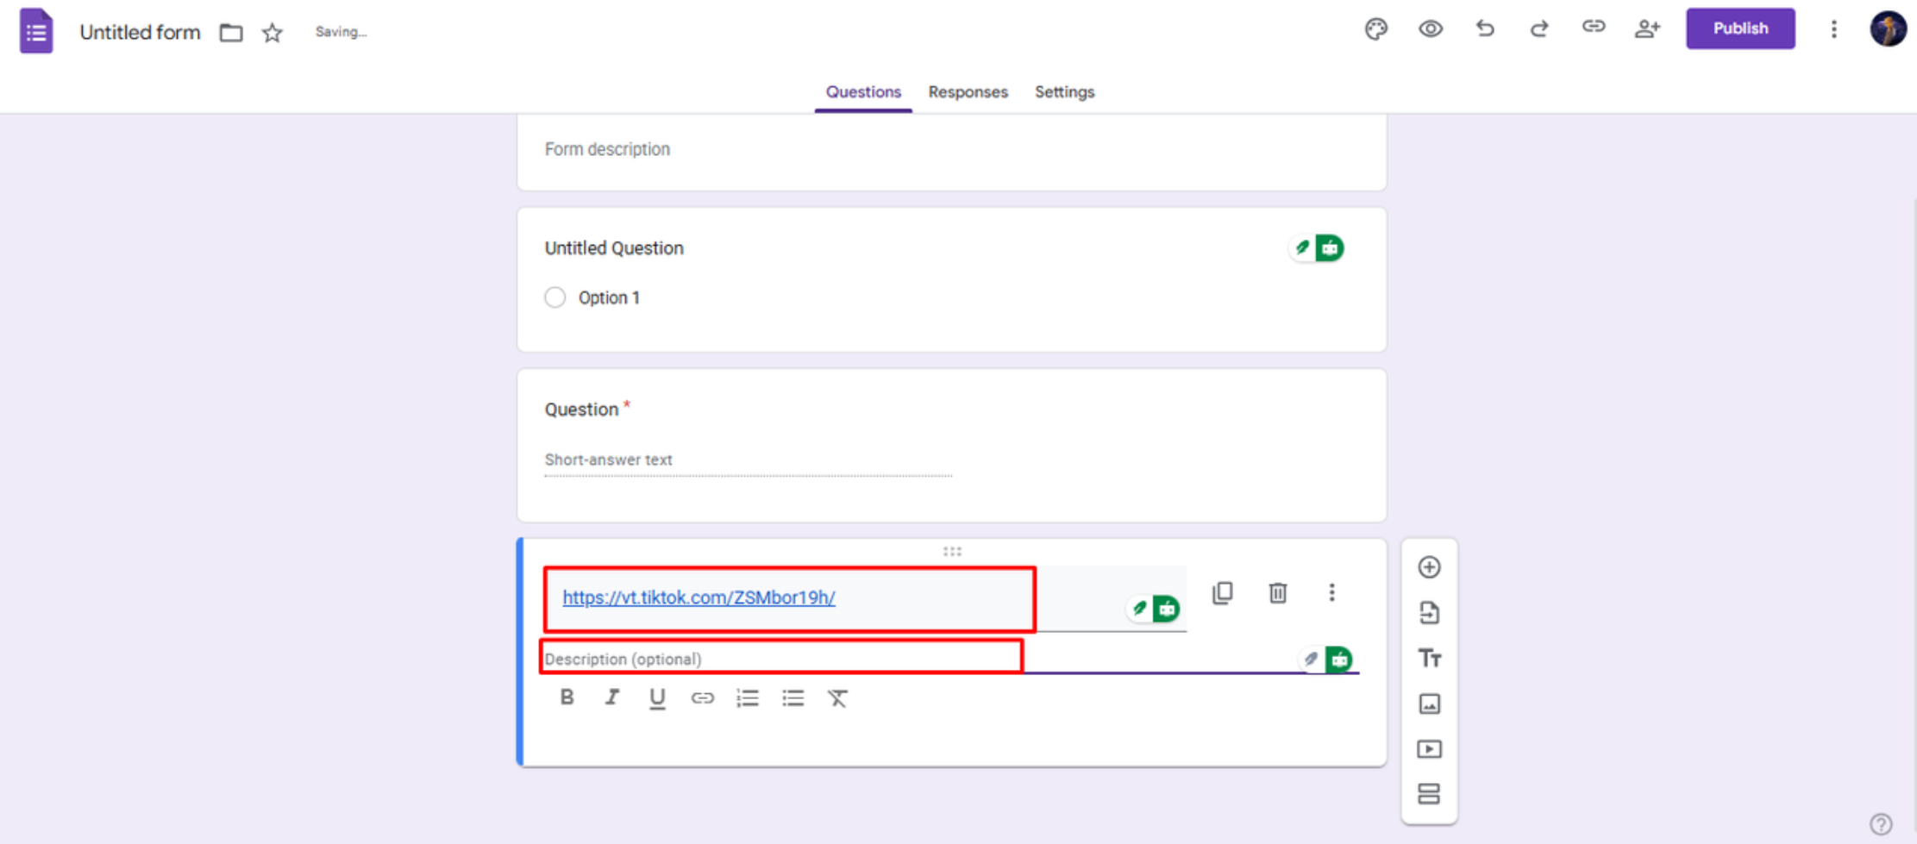Open the form's overflow menu next to Publish

(x=1833, y=28)
